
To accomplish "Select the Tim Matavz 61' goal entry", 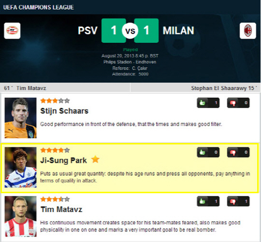I will point(25,88).
